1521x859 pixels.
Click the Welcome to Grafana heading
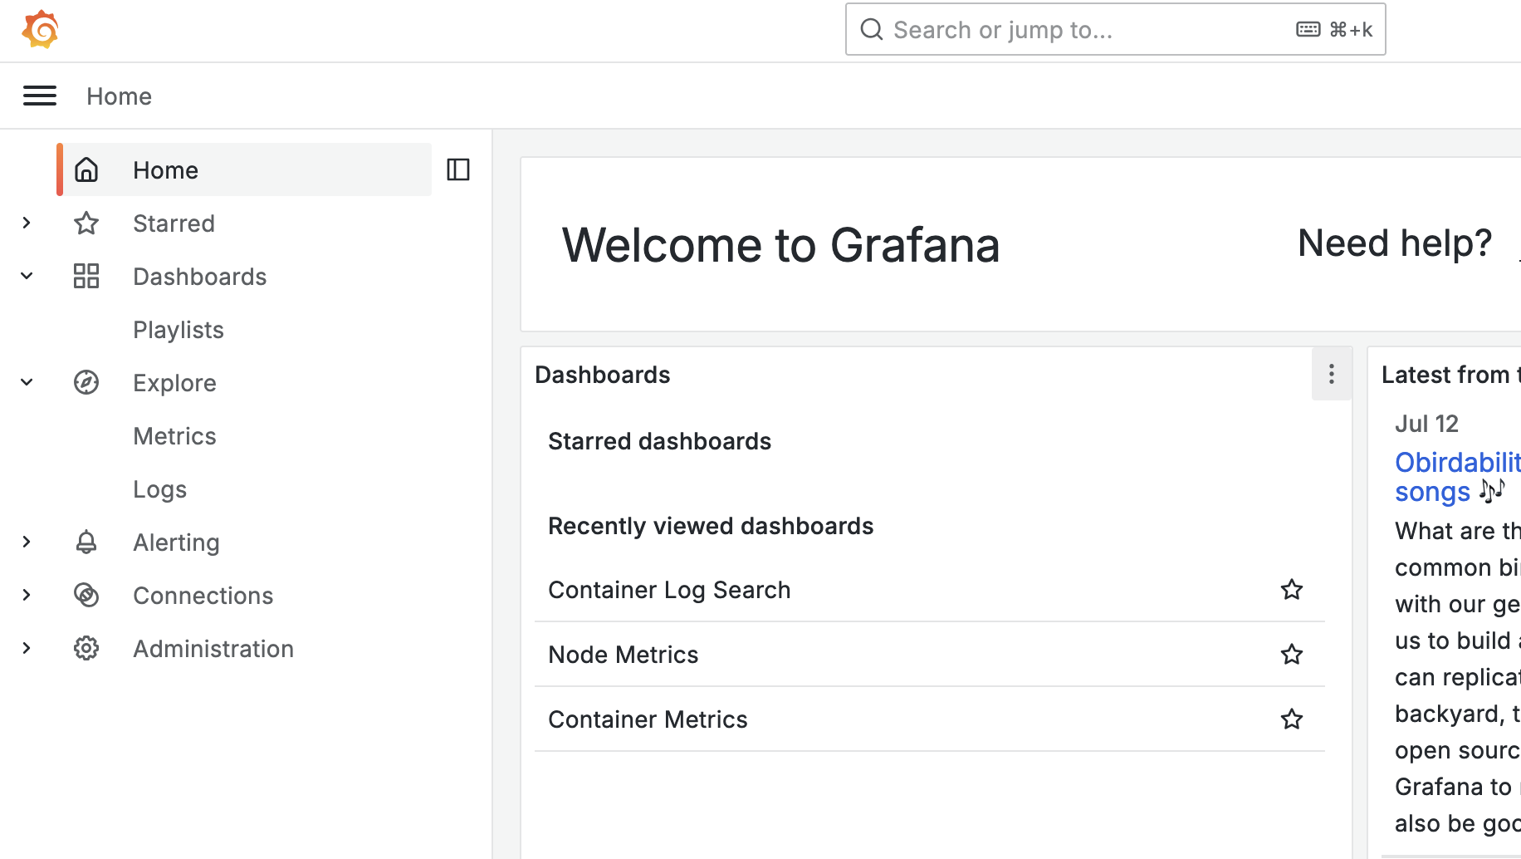click(780, 245)
